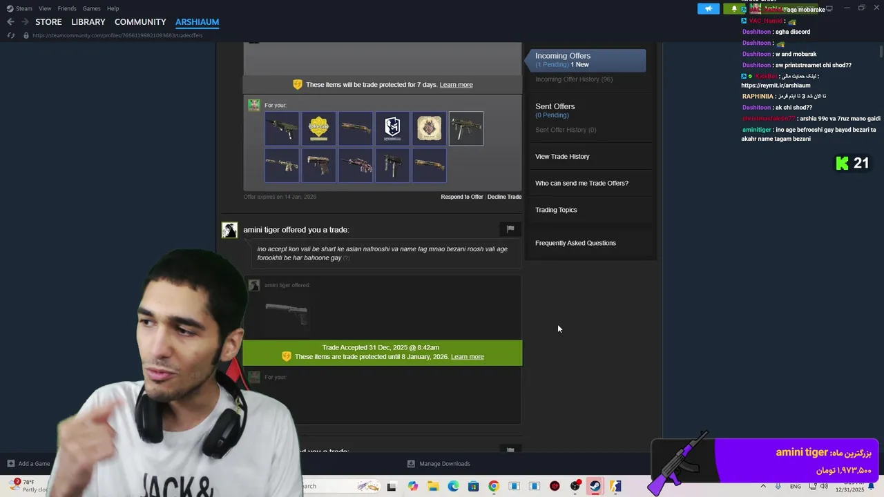Select the parchment emblem sticker item
Screen dimensions: 884x497
pos(429,128)
